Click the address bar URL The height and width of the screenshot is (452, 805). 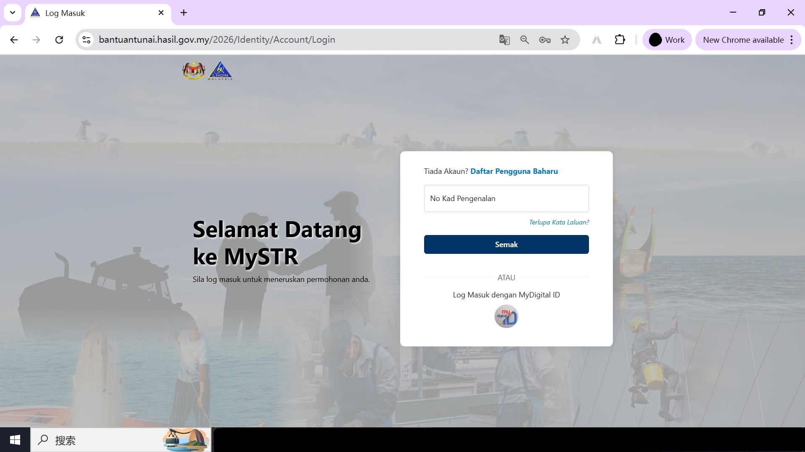(x=217, y=40)
